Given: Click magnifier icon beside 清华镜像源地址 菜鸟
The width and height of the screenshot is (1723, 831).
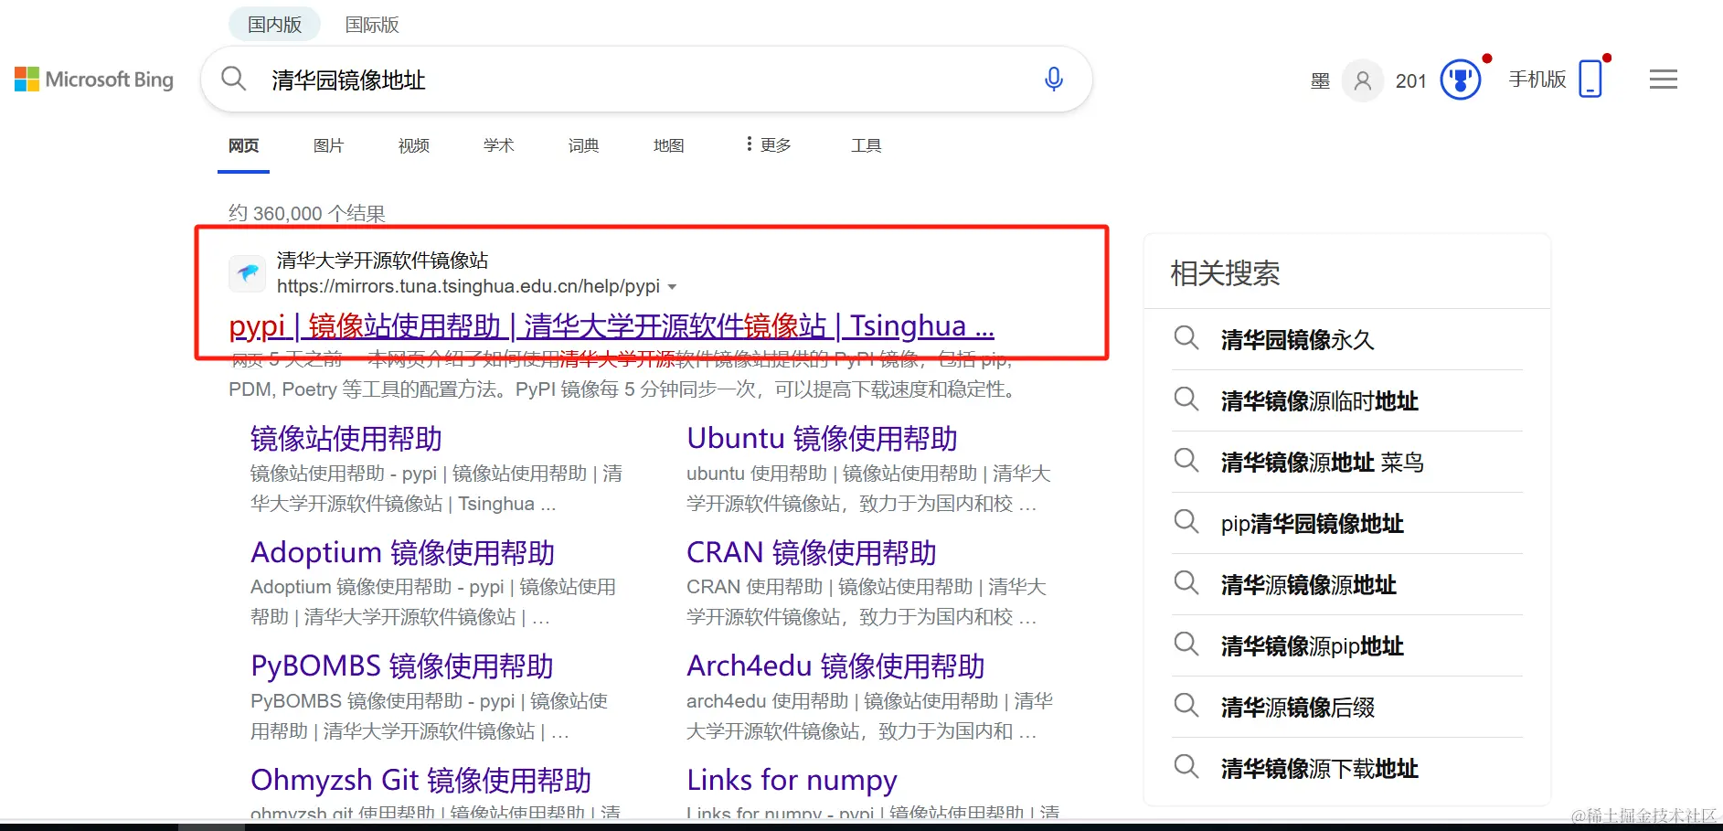Looking at the screenshot, I should tap(1186, 461).
